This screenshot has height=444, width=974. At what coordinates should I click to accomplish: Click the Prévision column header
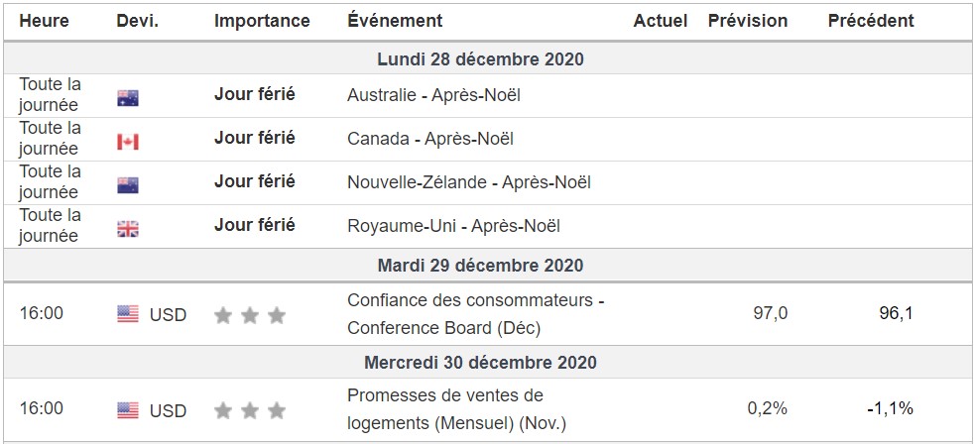tap(748, 21)
